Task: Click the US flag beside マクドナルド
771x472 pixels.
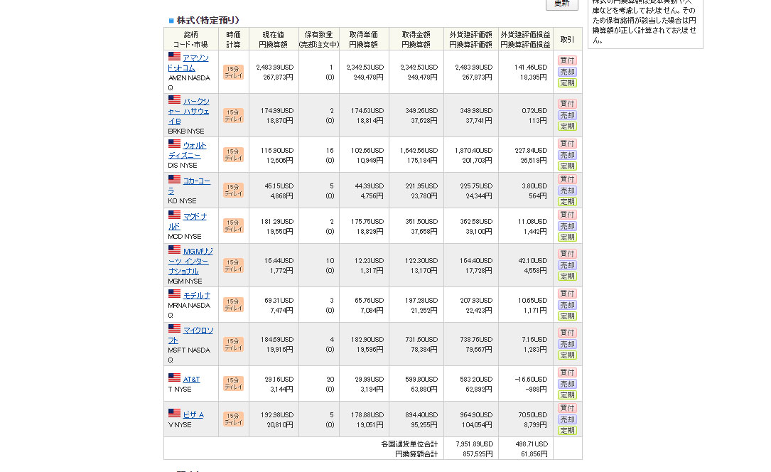Action: tap(174, 215)
